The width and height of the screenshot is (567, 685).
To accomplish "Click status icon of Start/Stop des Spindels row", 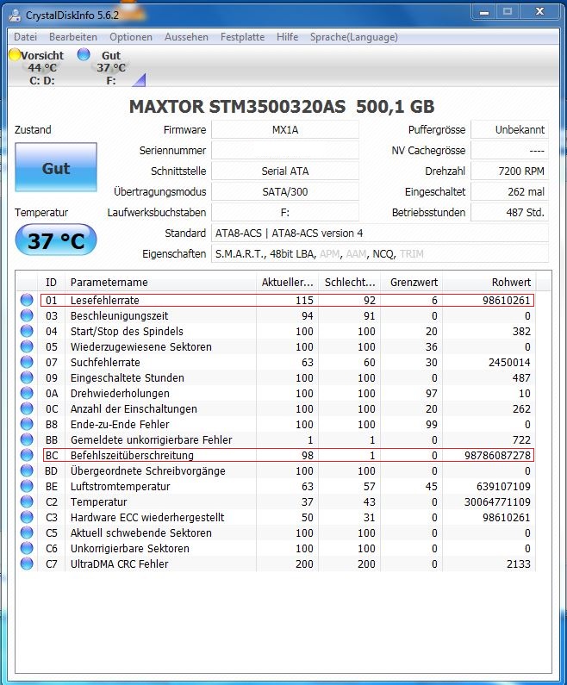I will (x=27, y=331).
